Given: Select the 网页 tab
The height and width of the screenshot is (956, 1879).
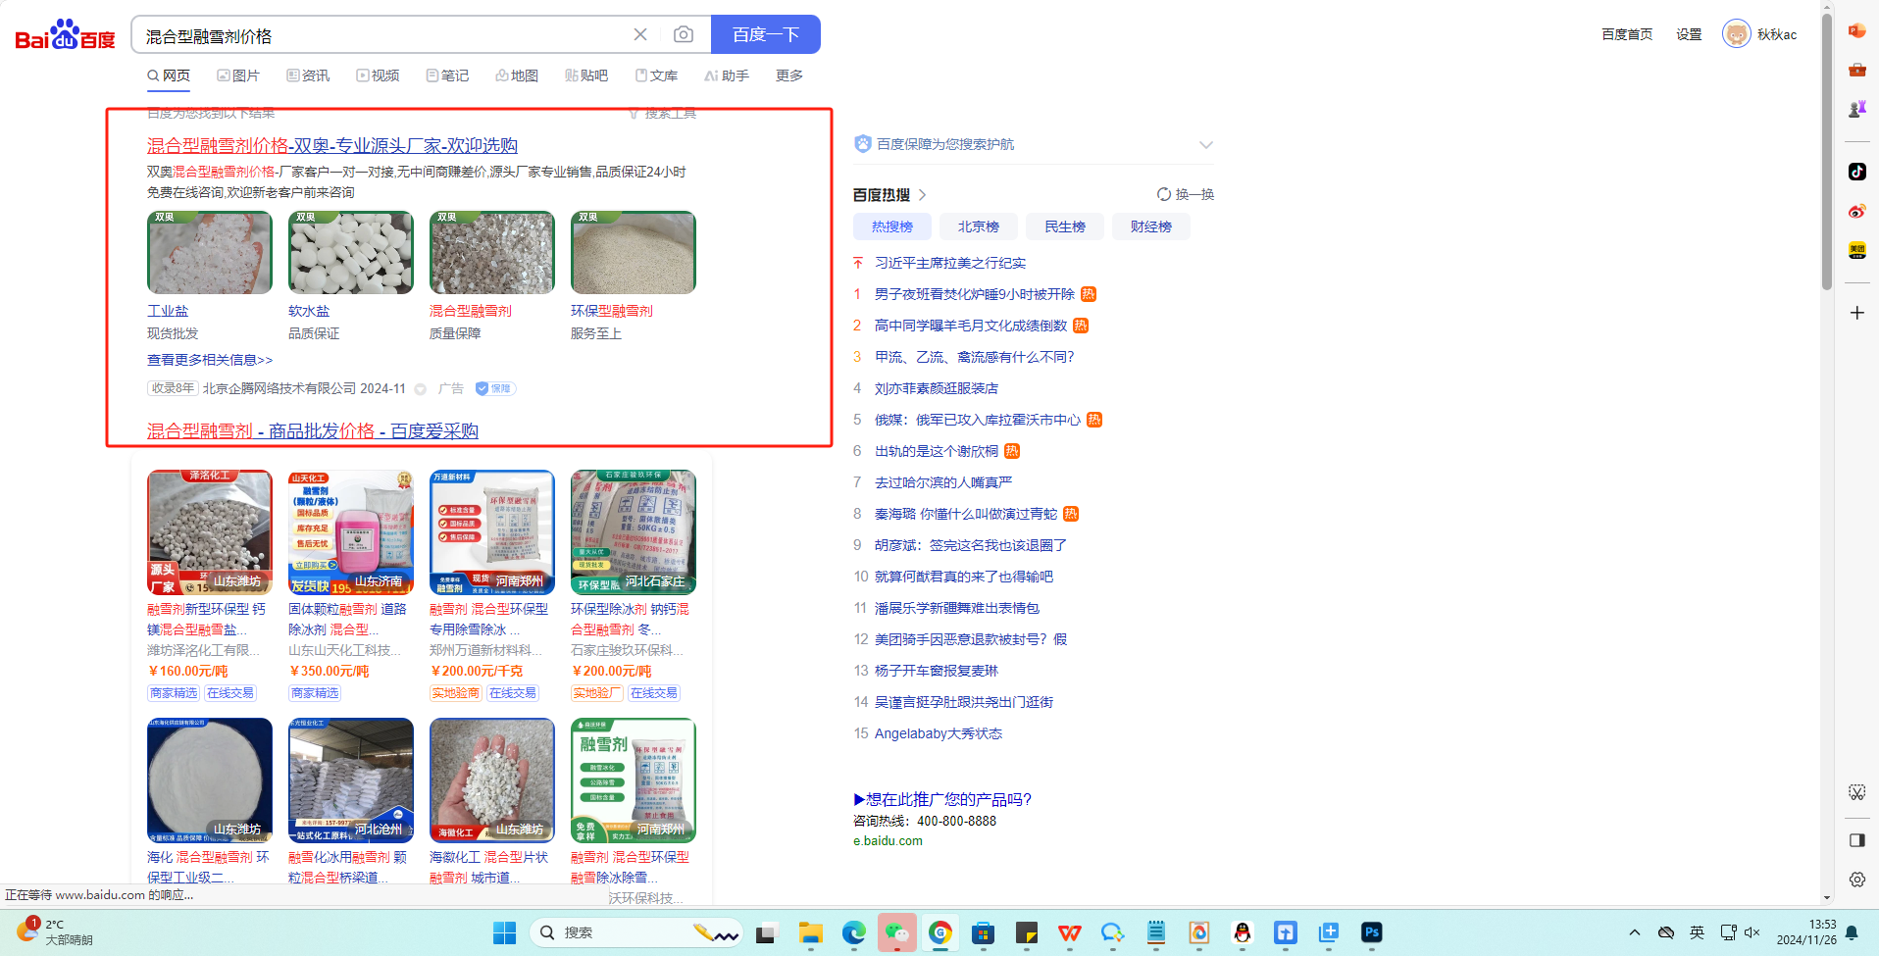Looking at the screenshot, I should point(169,75).
